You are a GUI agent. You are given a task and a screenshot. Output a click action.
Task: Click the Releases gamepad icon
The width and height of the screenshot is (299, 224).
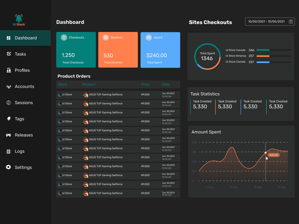[8, 135]
